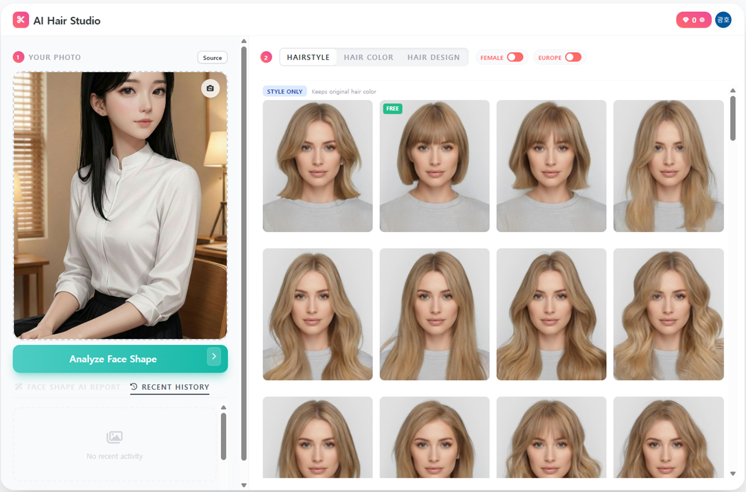Click the "AI Hair Studio" title text
Image resolution: width=746 pixels, height=492 pixels.
tap(67, 21)
